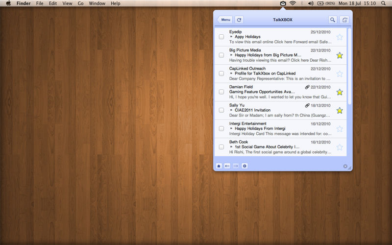Open 'Happy Holidays from Big Picture M...' subject
Screen dimensions: 392x245
point(268,55)
